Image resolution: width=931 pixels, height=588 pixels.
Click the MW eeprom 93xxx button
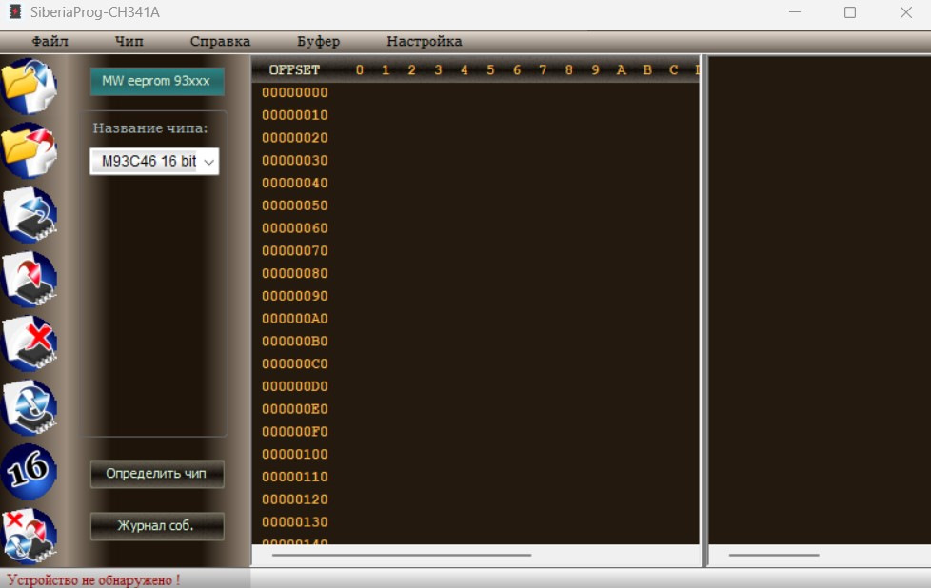[157, 81]
